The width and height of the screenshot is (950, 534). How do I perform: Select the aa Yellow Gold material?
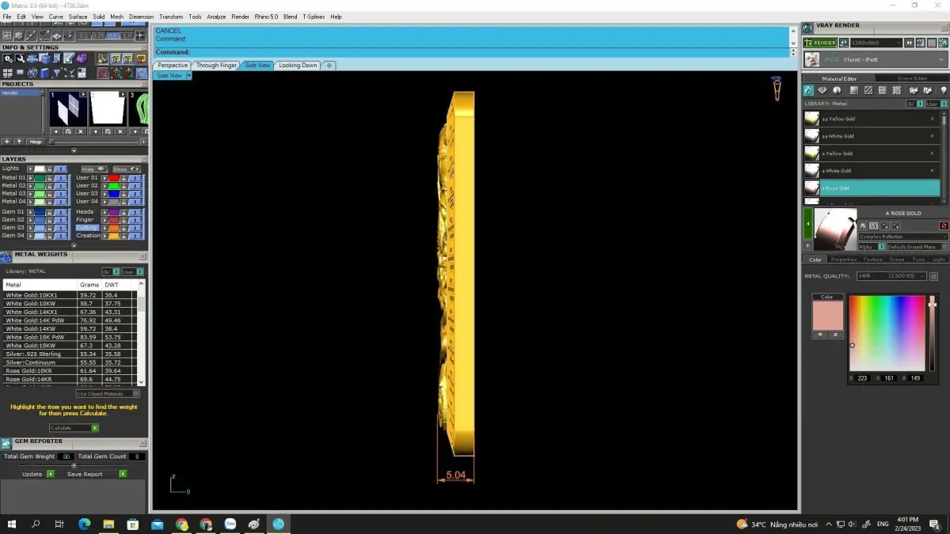[872, 119]
